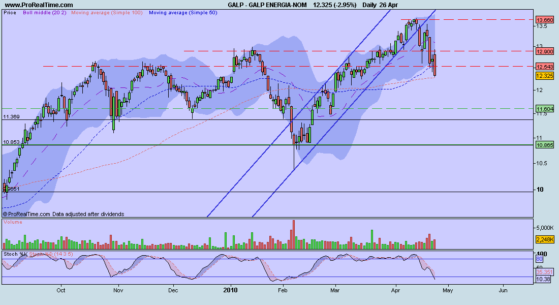Click the 13.5 price axis label
The width and height of the screenshot is (559, 305).
[x=542, y=26]
